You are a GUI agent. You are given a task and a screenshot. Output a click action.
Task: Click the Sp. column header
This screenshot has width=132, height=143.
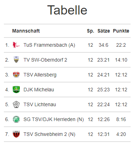coord(91,31)
